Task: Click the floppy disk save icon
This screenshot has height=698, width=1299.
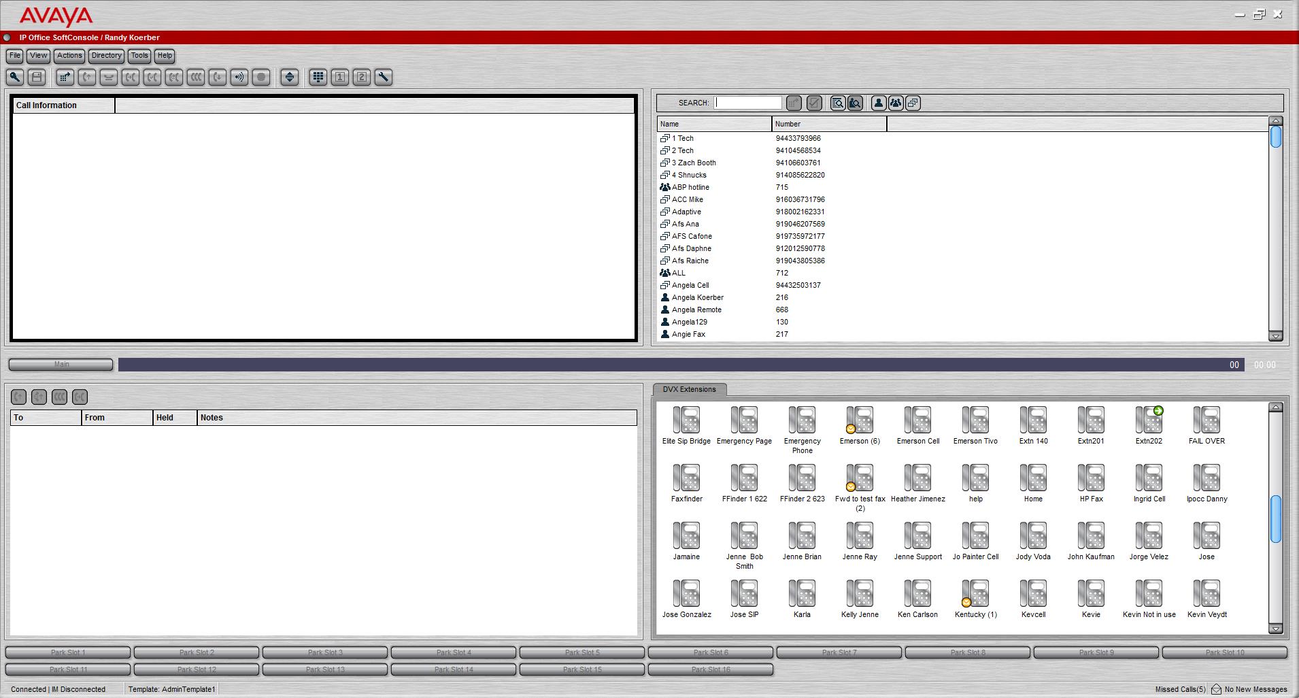Action: point(37,78)
